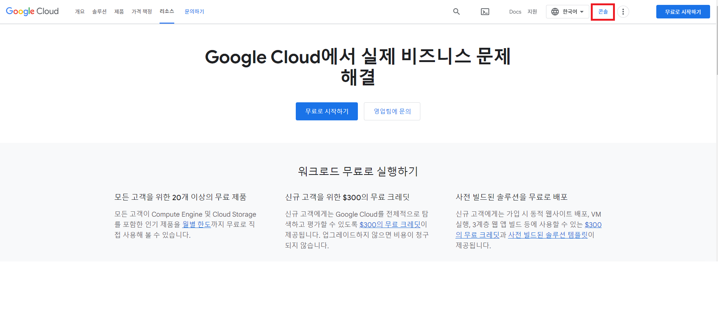Viewport: 718px width, 328px height.
Task: Click the 영업팀에 문의 button
Action: 392,111
